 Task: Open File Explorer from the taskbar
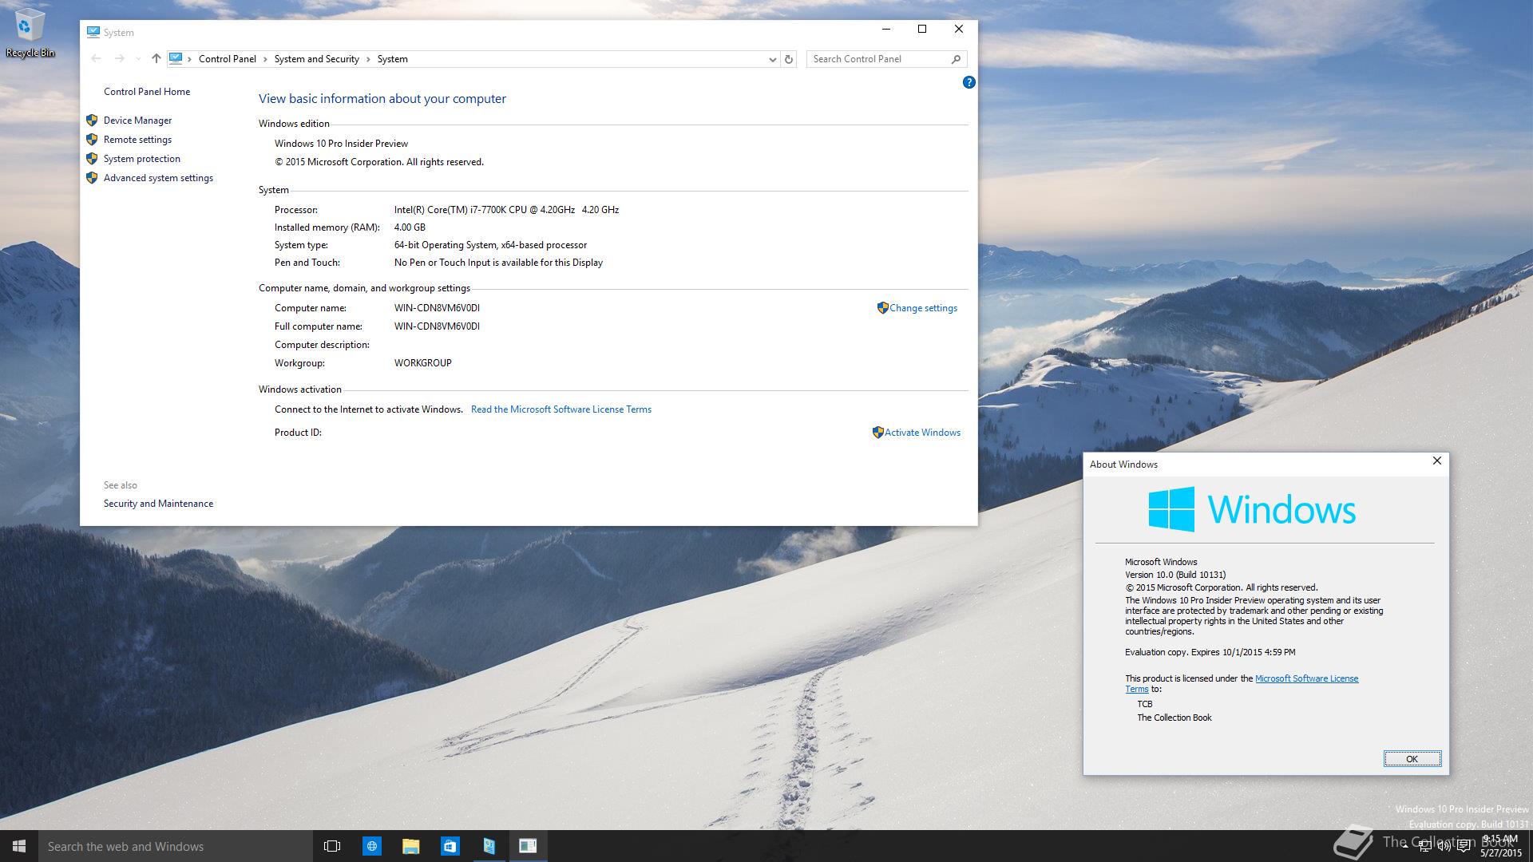410,846
